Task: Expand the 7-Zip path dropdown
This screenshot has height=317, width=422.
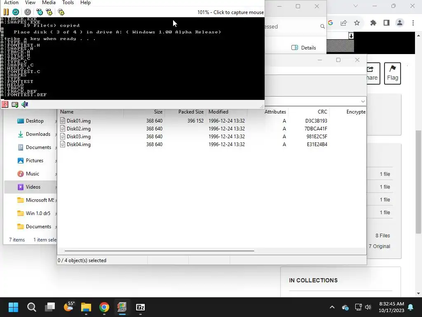Action: (363, 102)
